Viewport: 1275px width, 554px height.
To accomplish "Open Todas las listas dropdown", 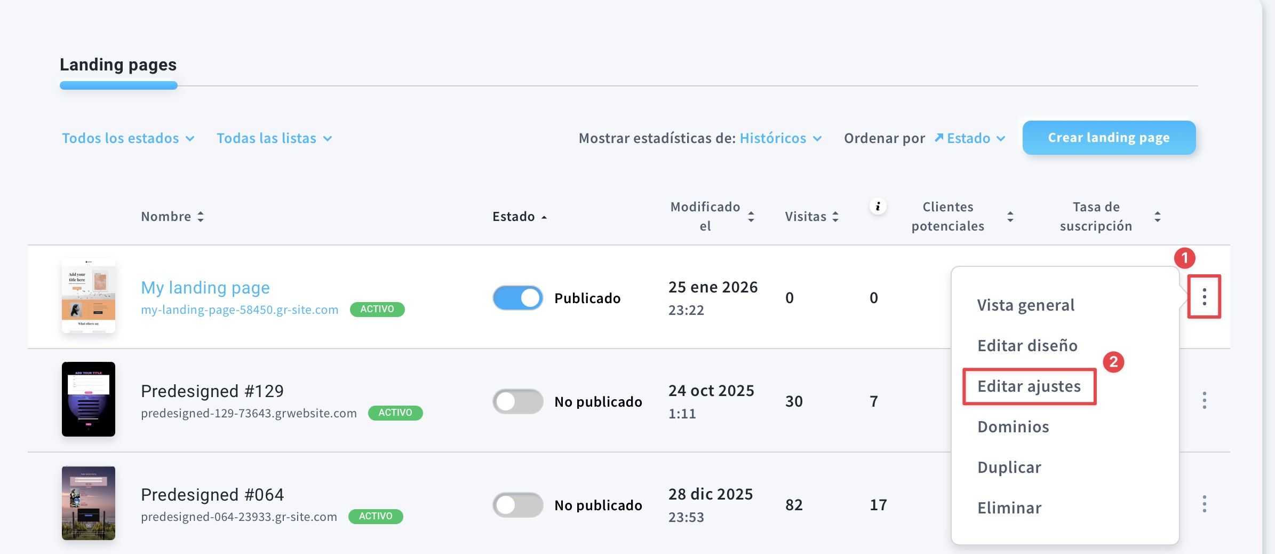I will (x=274, y=138).
